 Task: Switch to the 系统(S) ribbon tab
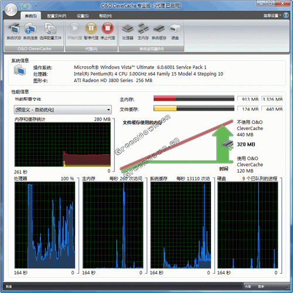point(30,16)
